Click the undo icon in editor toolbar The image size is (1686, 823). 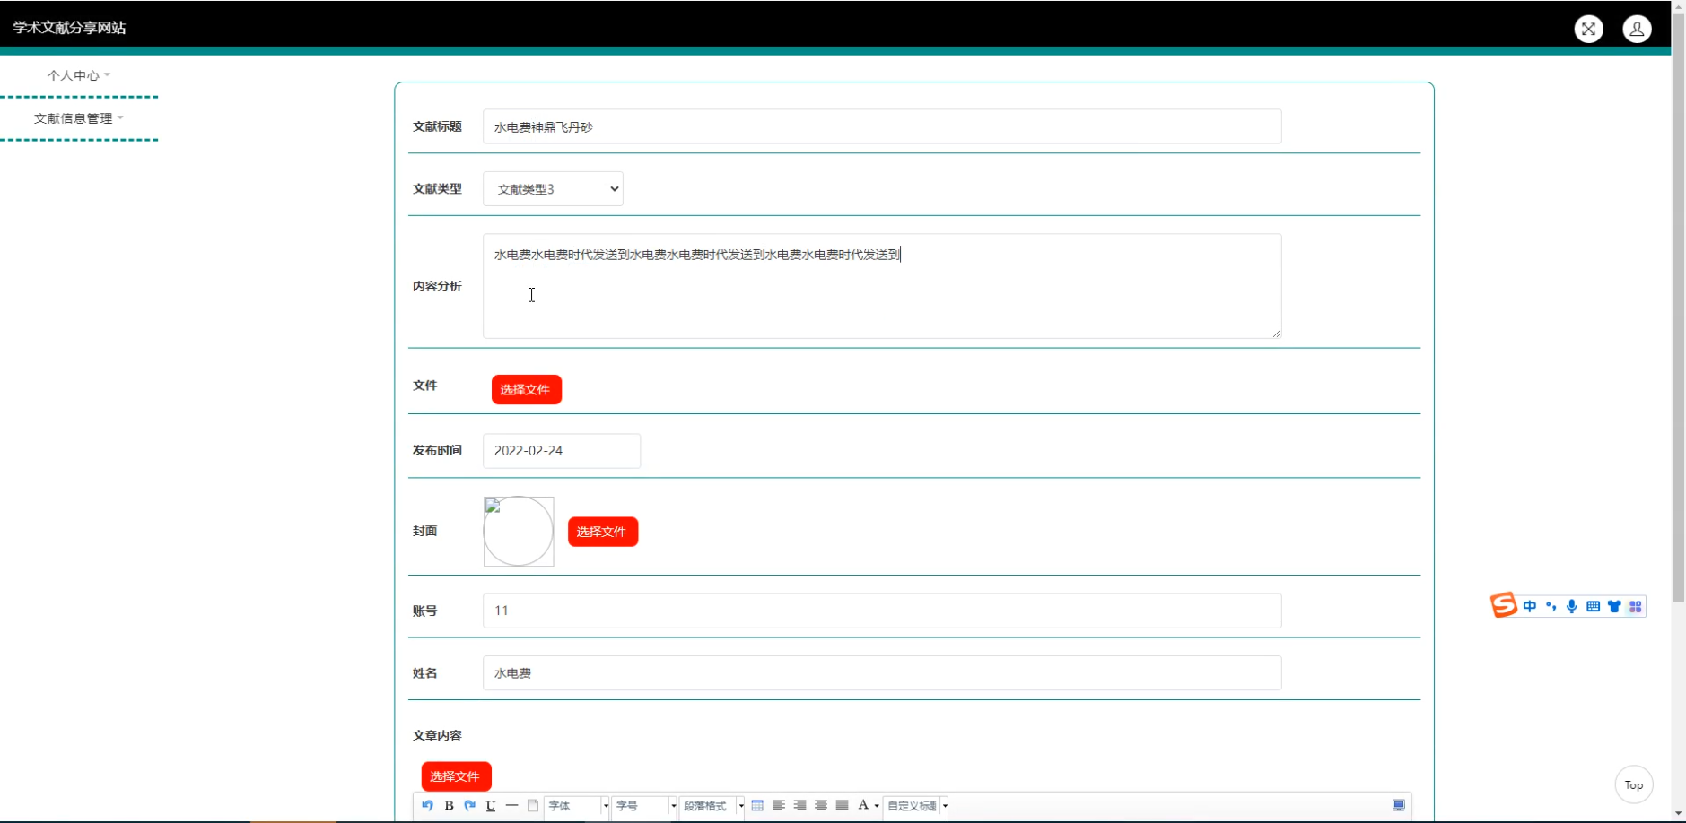point(427,805)
